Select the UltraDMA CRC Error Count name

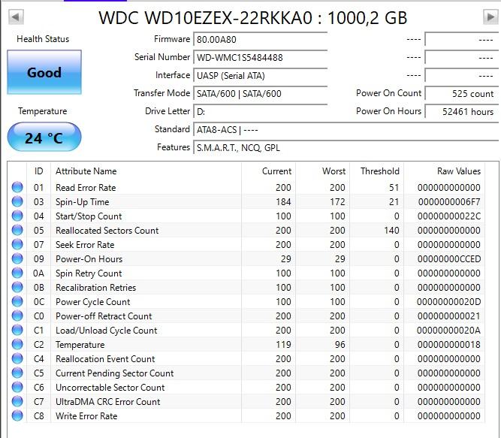click(107, 402)
